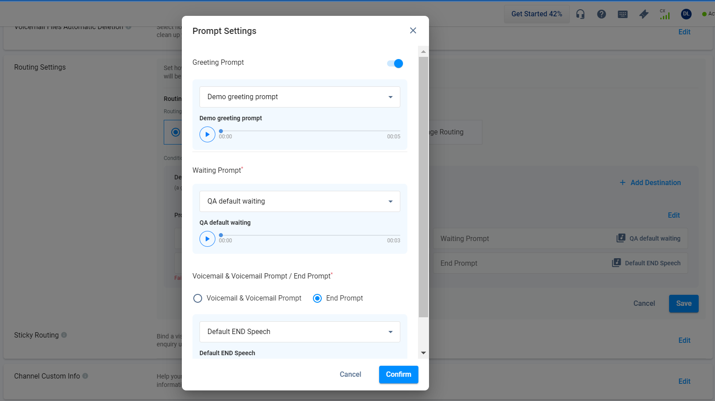Viewport: 715px width, 401px height.
Task: Open the dialpad keyboard icon
Action: tap(623, 14)
